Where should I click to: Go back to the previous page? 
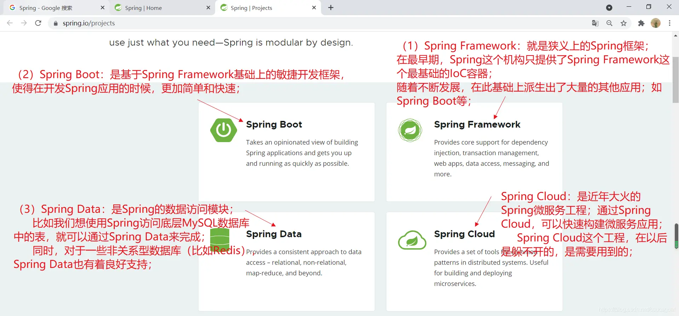(10, 23)
